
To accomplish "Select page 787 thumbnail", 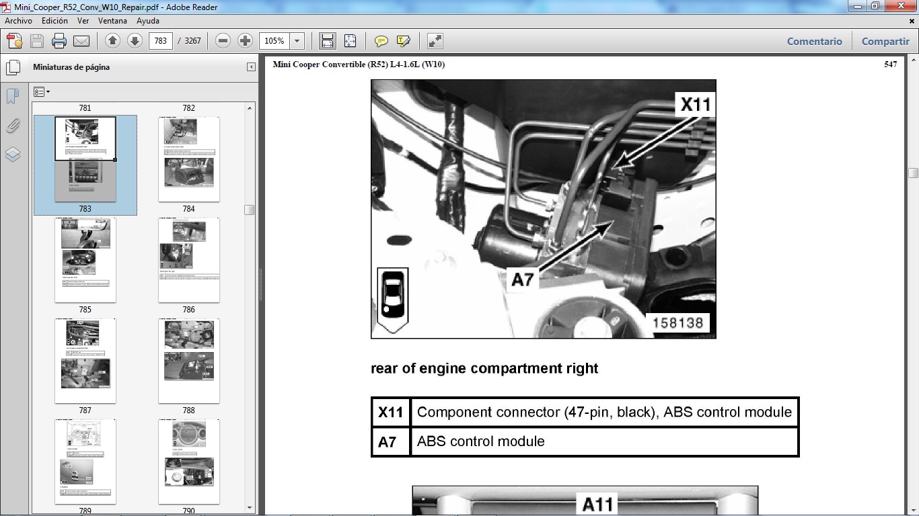I will coord(85,361).
